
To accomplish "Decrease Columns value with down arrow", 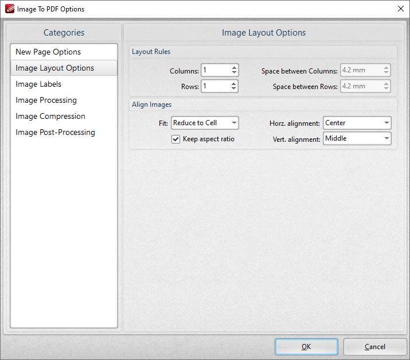I will [x=234, y=72].
